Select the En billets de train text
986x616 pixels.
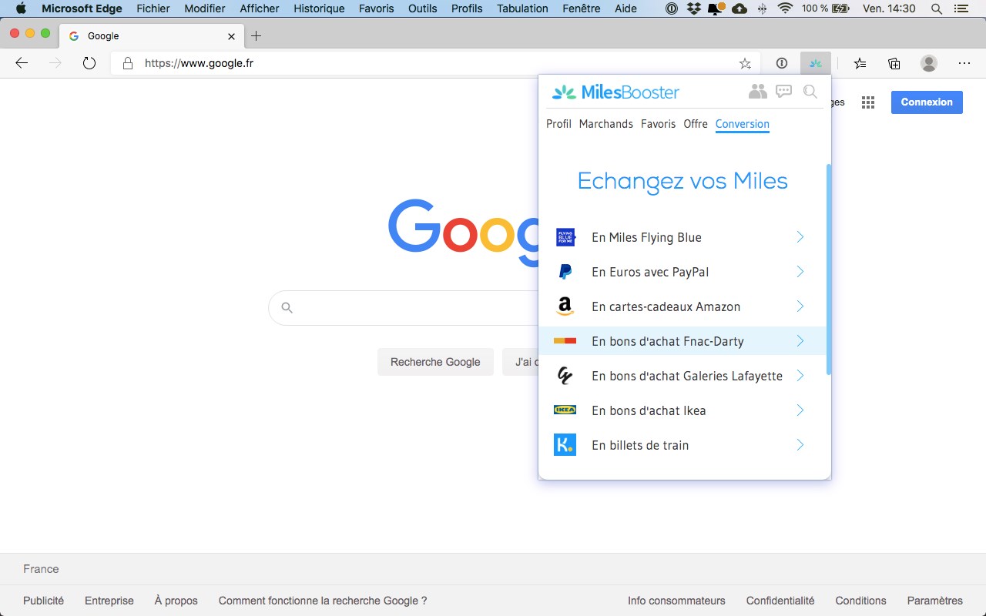[640, 445]
